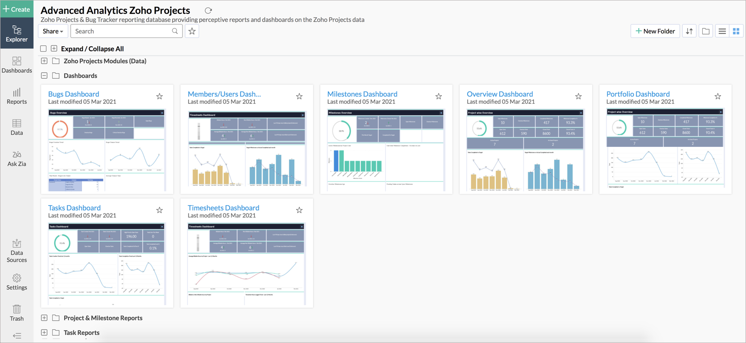This screenshot has width=746, height=343.
Task: Expand Project & Milestone Reports folder
Action: (44, 318)
